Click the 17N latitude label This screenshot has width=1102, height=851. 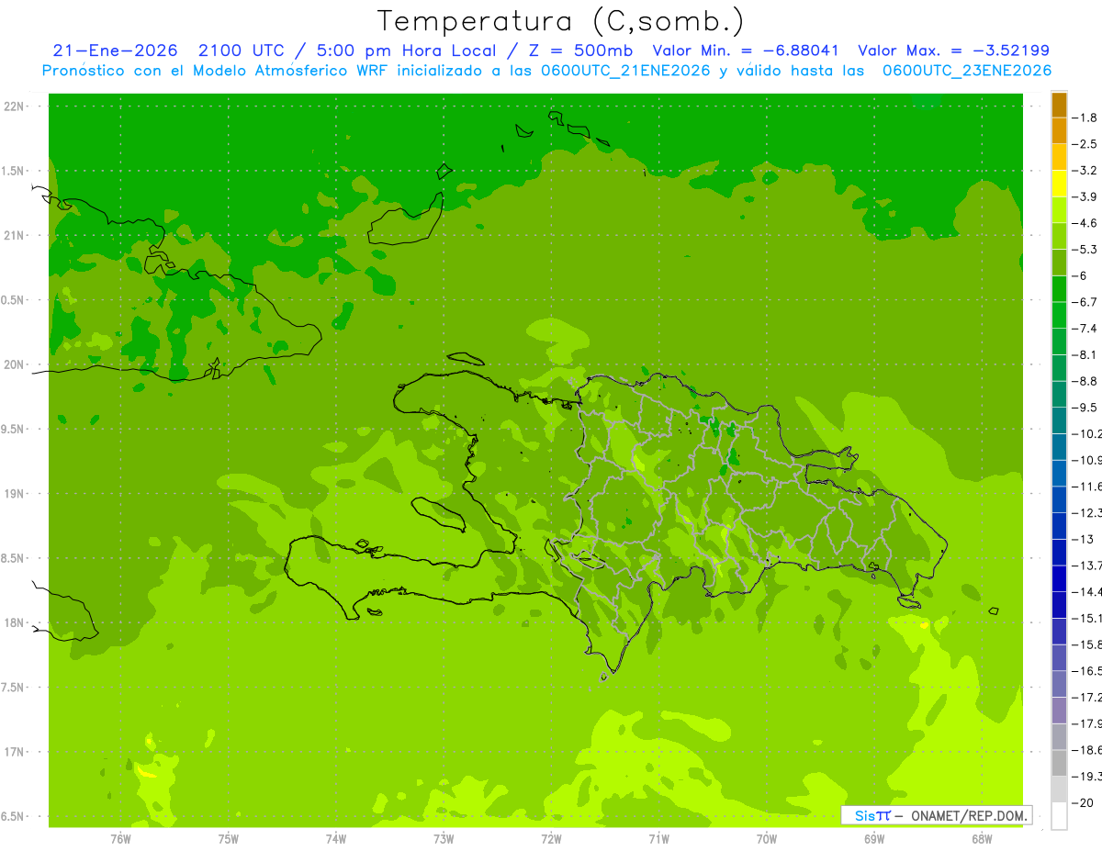[14, 752]
